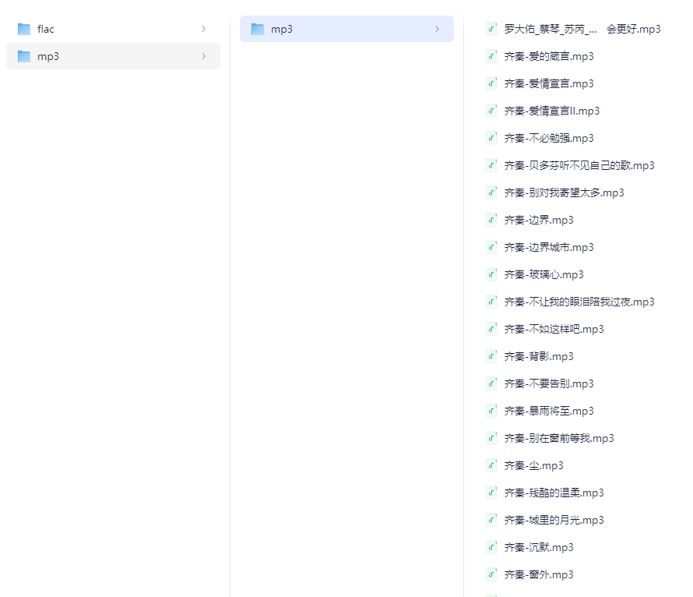The height and width of the screenshot is (597, 693).
Task: Select file name 齐秦-爱情宣言.mp3
Action: [x=549, y=83]
